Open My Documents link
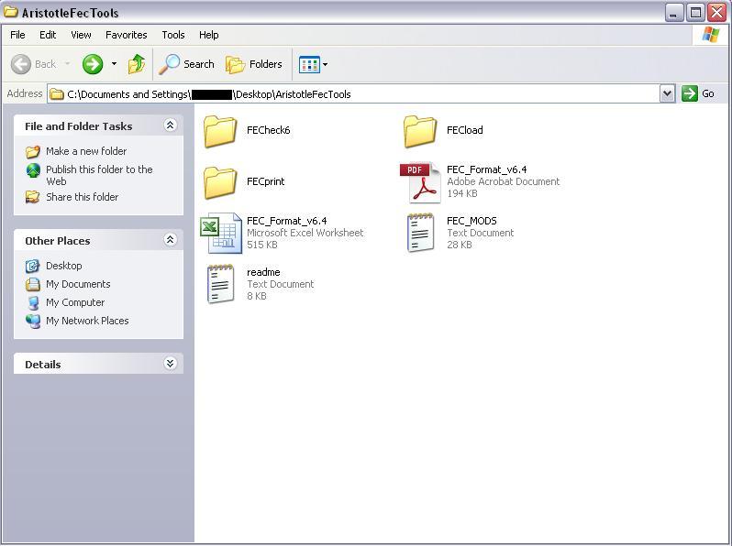732x546 pixels. [78, 284]
